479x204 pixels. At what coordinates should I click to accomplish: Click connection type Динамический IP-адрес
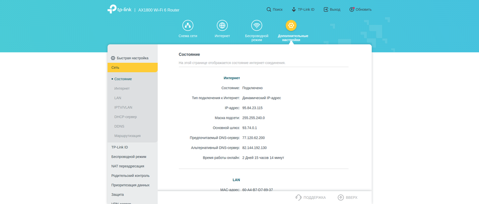[x=262, y=98]
